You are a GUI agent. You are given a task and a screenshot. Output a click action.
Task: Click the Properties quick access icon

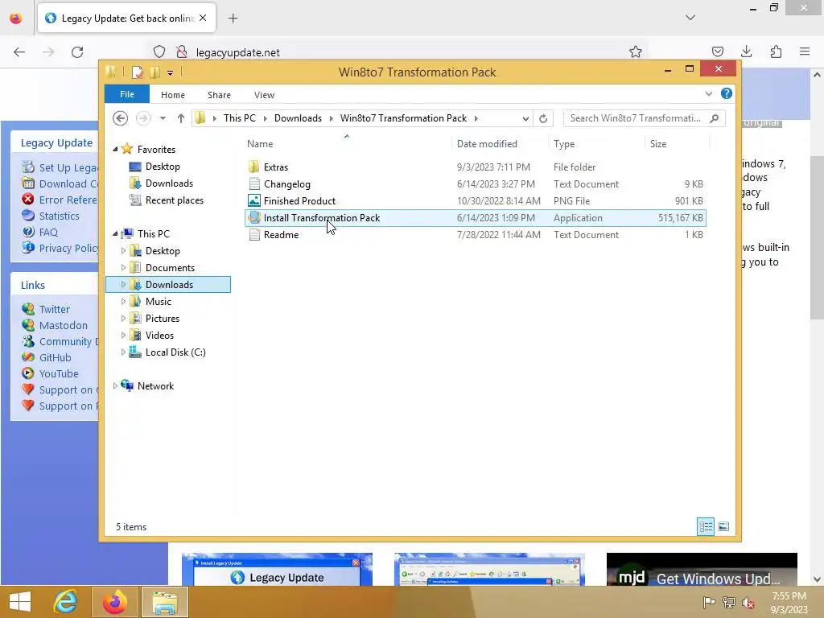pos(137,72)
